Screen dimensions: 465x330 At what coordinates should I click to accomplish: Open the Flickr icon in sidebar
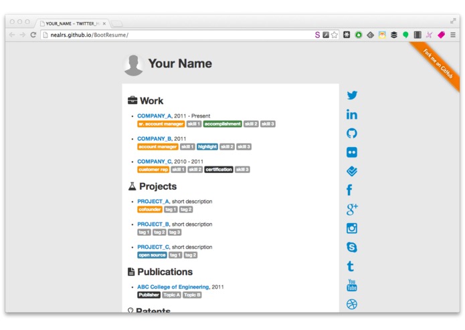tap(352, 152)
